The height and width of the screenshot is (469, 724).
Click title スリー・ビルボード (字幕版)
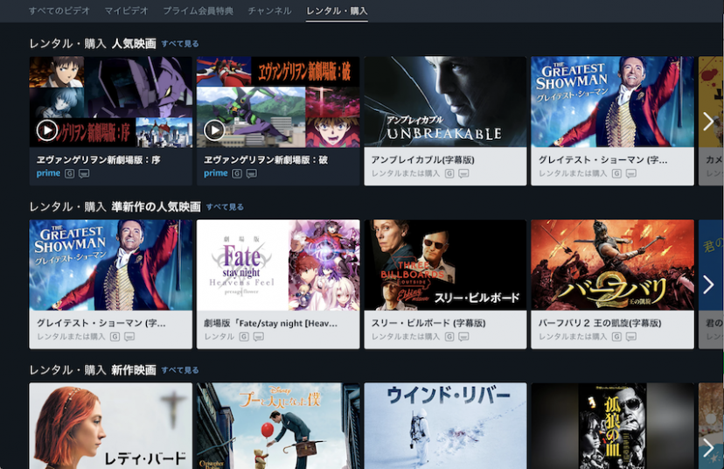(x=428, y=323)
